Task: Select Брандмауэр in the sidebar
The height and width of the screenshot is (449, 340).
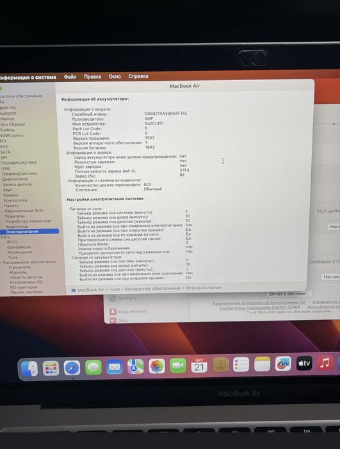Action: 19,247
